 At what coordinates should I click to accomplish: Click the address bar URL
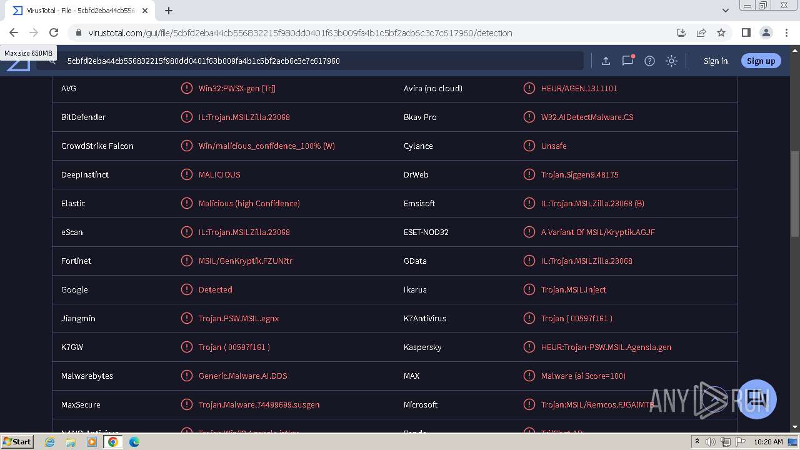(x=300, y=32)
